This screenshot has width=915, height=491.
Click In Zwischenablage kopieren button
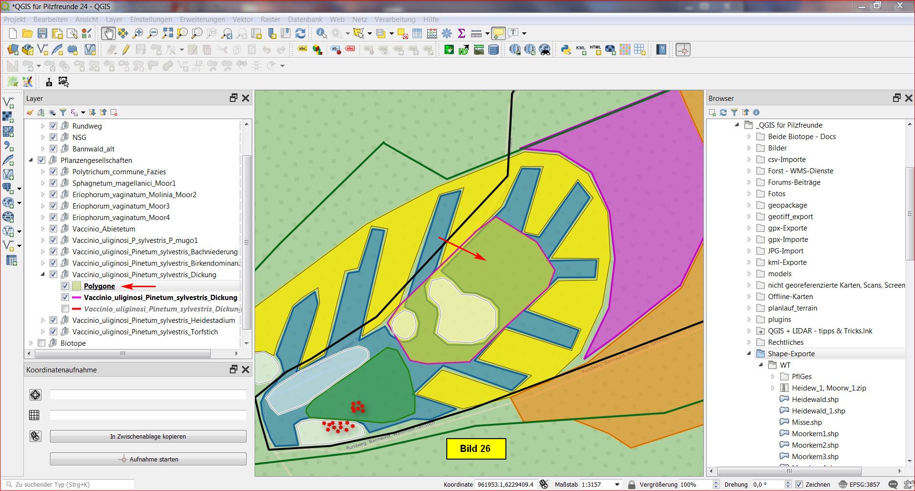[148, 436]
